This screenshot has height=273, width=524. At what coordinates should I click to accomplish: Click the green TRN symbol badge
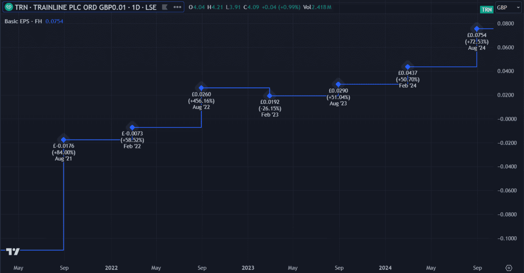486,9
